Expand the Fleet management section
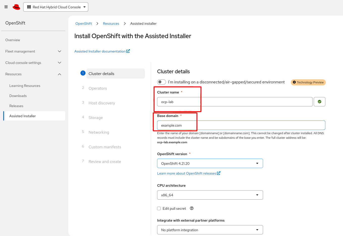This screenshot has width=343, height=236. coord(33,51)
